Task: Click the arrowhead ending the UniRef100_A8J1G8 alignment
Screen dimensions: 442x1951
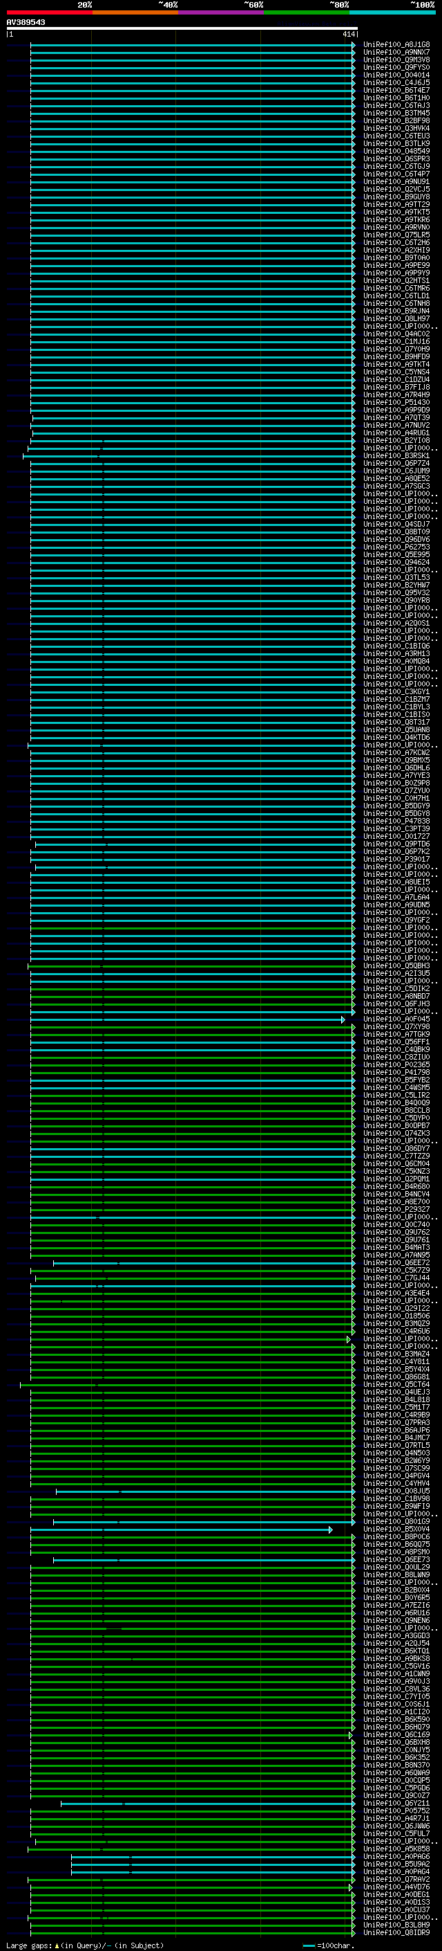Action: 353,45
